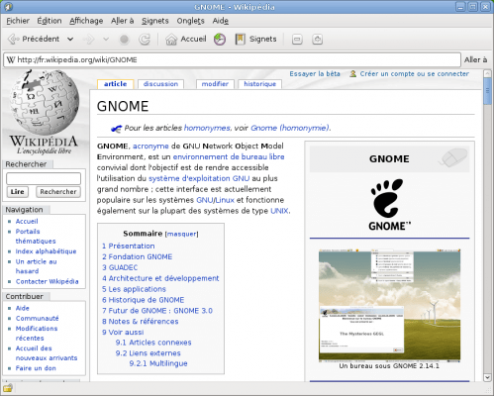The height and width of the screenshot is (396, 494).
Task: Select the article tab
Action: 115,84
